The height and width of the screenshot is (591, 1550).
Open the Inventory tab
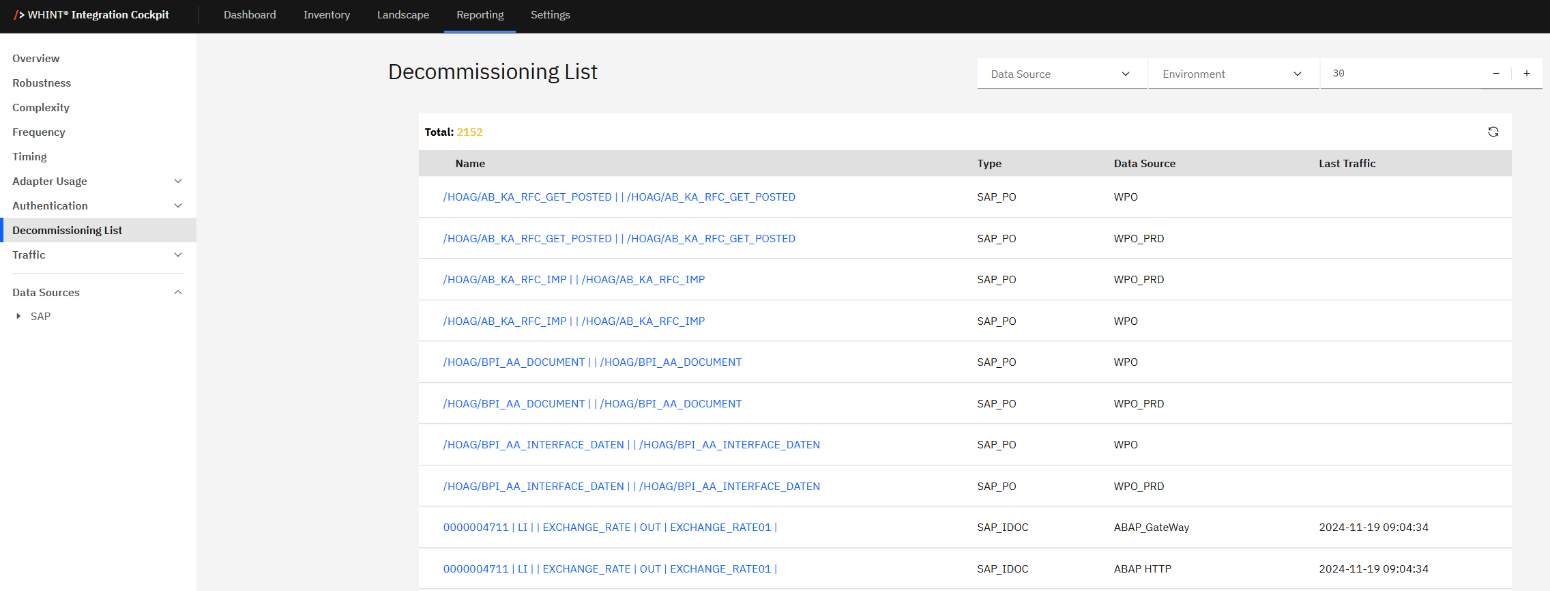point(326,15)
